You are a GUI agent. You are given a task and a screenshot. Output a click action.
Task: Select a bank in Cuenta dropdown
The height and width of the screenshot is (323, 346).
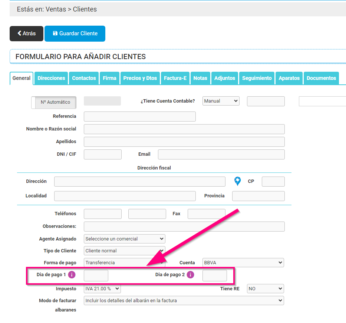[243, 262]
